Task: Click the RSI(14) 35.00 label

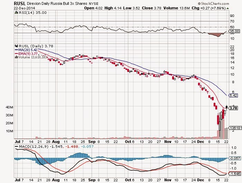Action: 33,13
